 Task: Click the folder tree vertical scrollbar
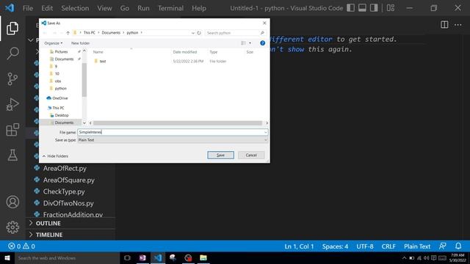[x=84, y=80]
